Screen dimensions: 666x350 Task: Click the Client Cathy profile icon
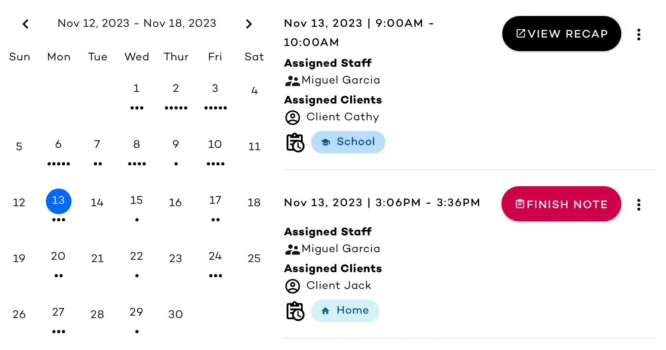pyautogui.click(x=293, y=117)
